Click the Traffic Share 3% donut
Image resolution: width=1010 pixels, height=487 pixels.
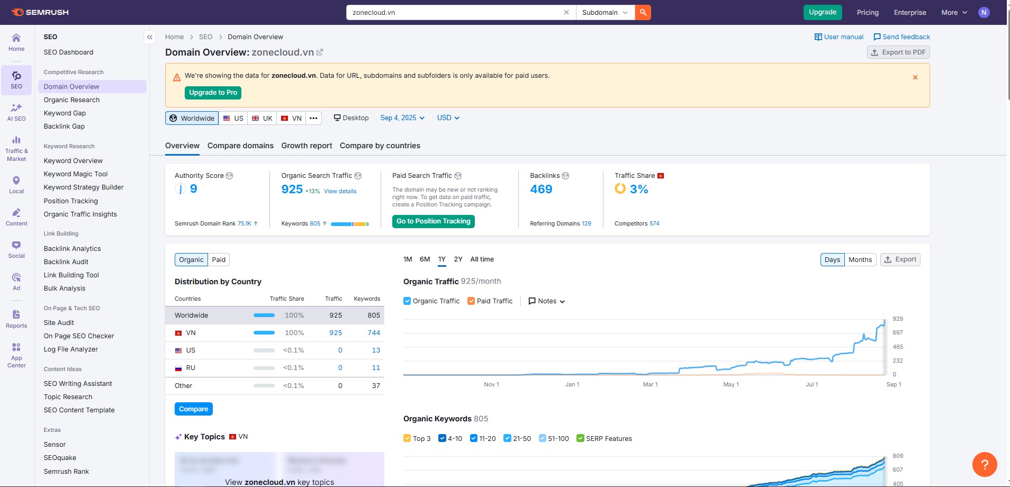click(620, 188)
